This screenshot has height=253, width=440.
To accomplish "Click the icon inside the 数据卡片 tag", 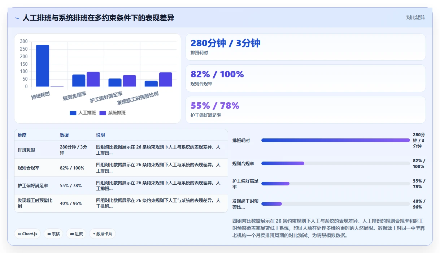I will point(94,234).
